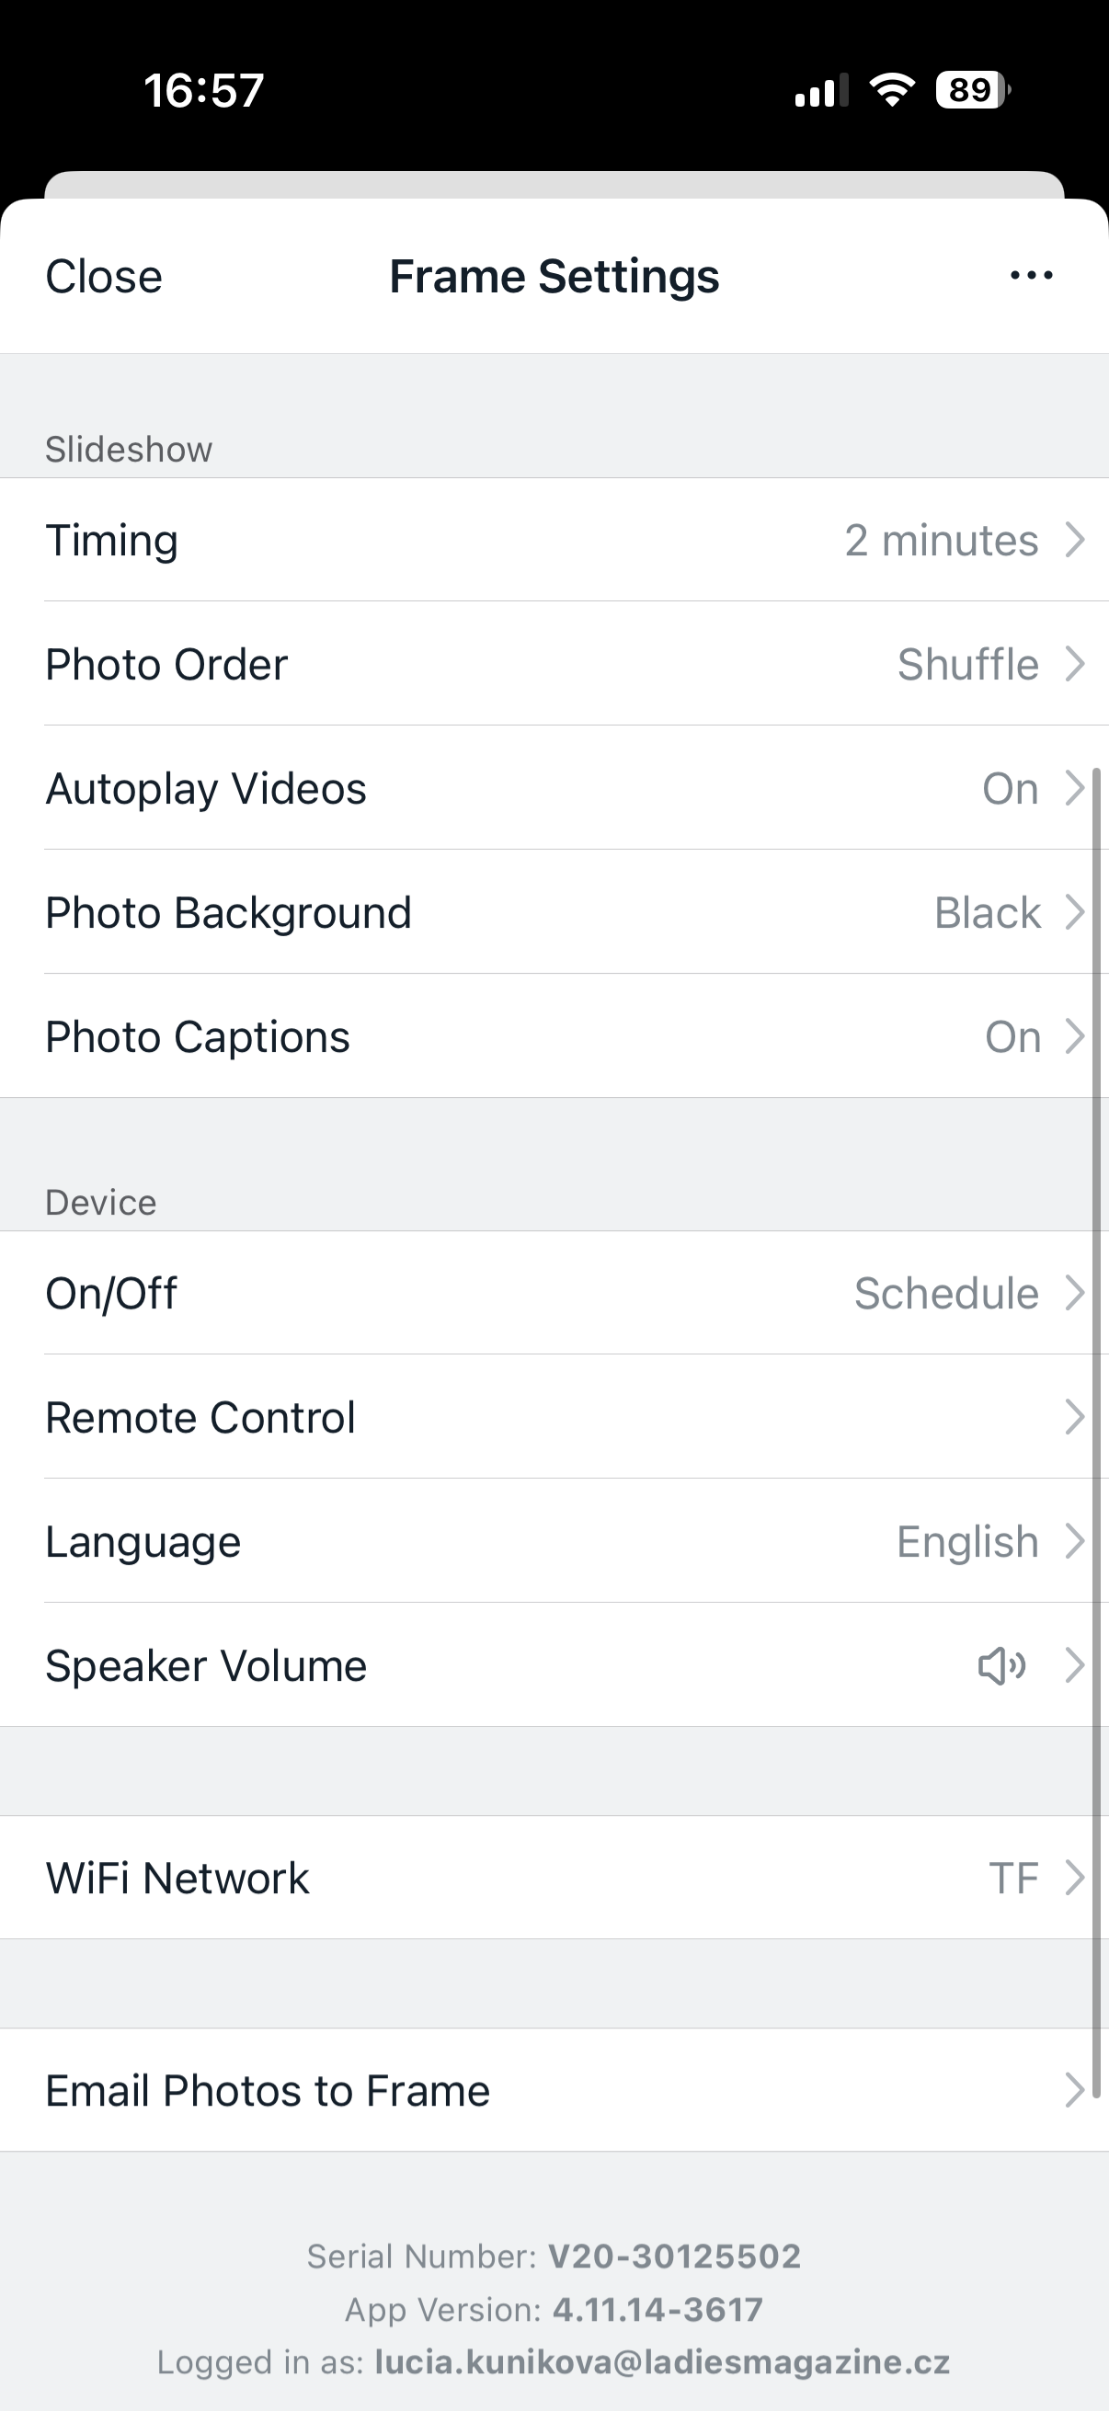Expand Photo Order Shuffle options

966,665
